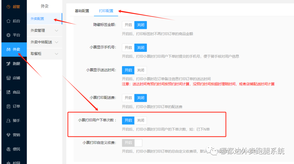The image size is (294, 164).
Task: Select the 外卖 sidebar icon
Action: pyautogui.click(x=8, y=49)
